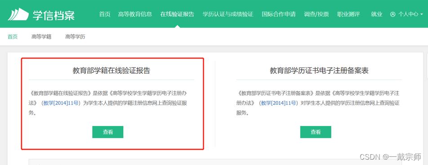Viewport: 428px width, 165px height.
Task: Switch to the 高等学历 sub-tab
Action: [x=75, y=37]
